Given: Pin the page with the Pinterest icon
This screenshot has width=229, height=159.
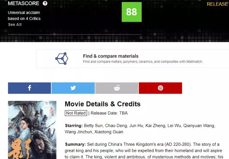Looking at the screenshot, I should 160,88.
